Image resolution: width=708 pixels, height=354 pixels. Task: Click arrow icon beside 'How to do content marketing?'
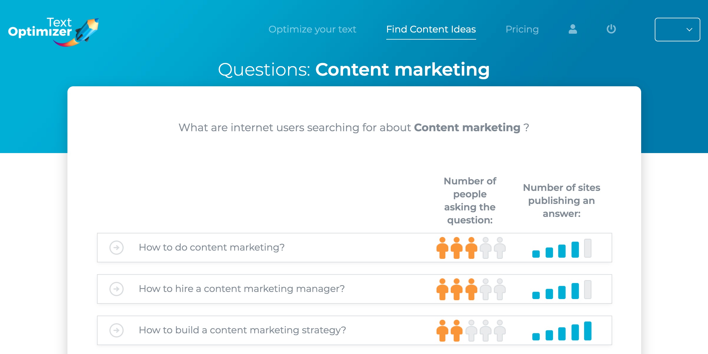(x=117, y=247)
